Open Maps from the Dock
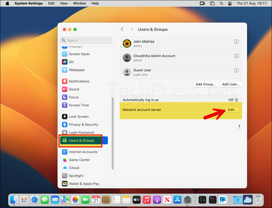 point(65,200)
